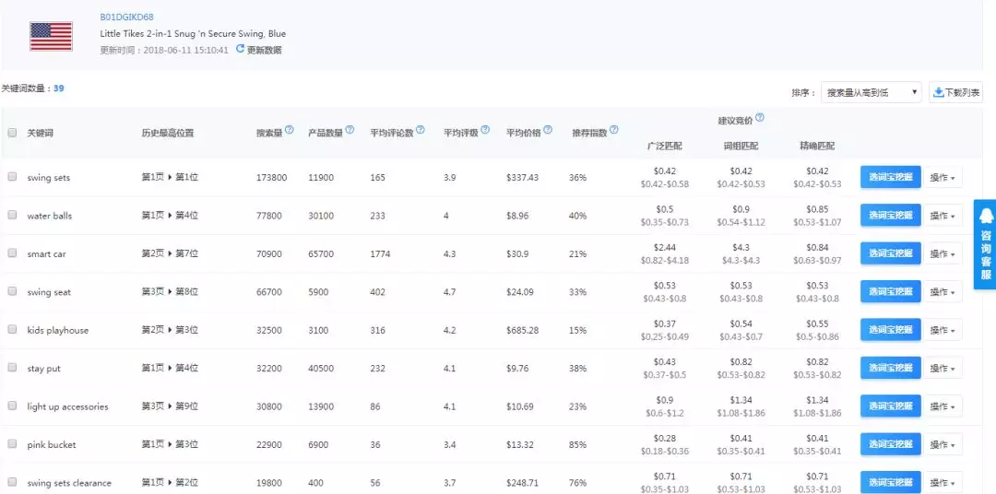Expand 操作 dropdown for water balls
The width and height of the screenshot is (996, 494).
(x=943, y=216)
